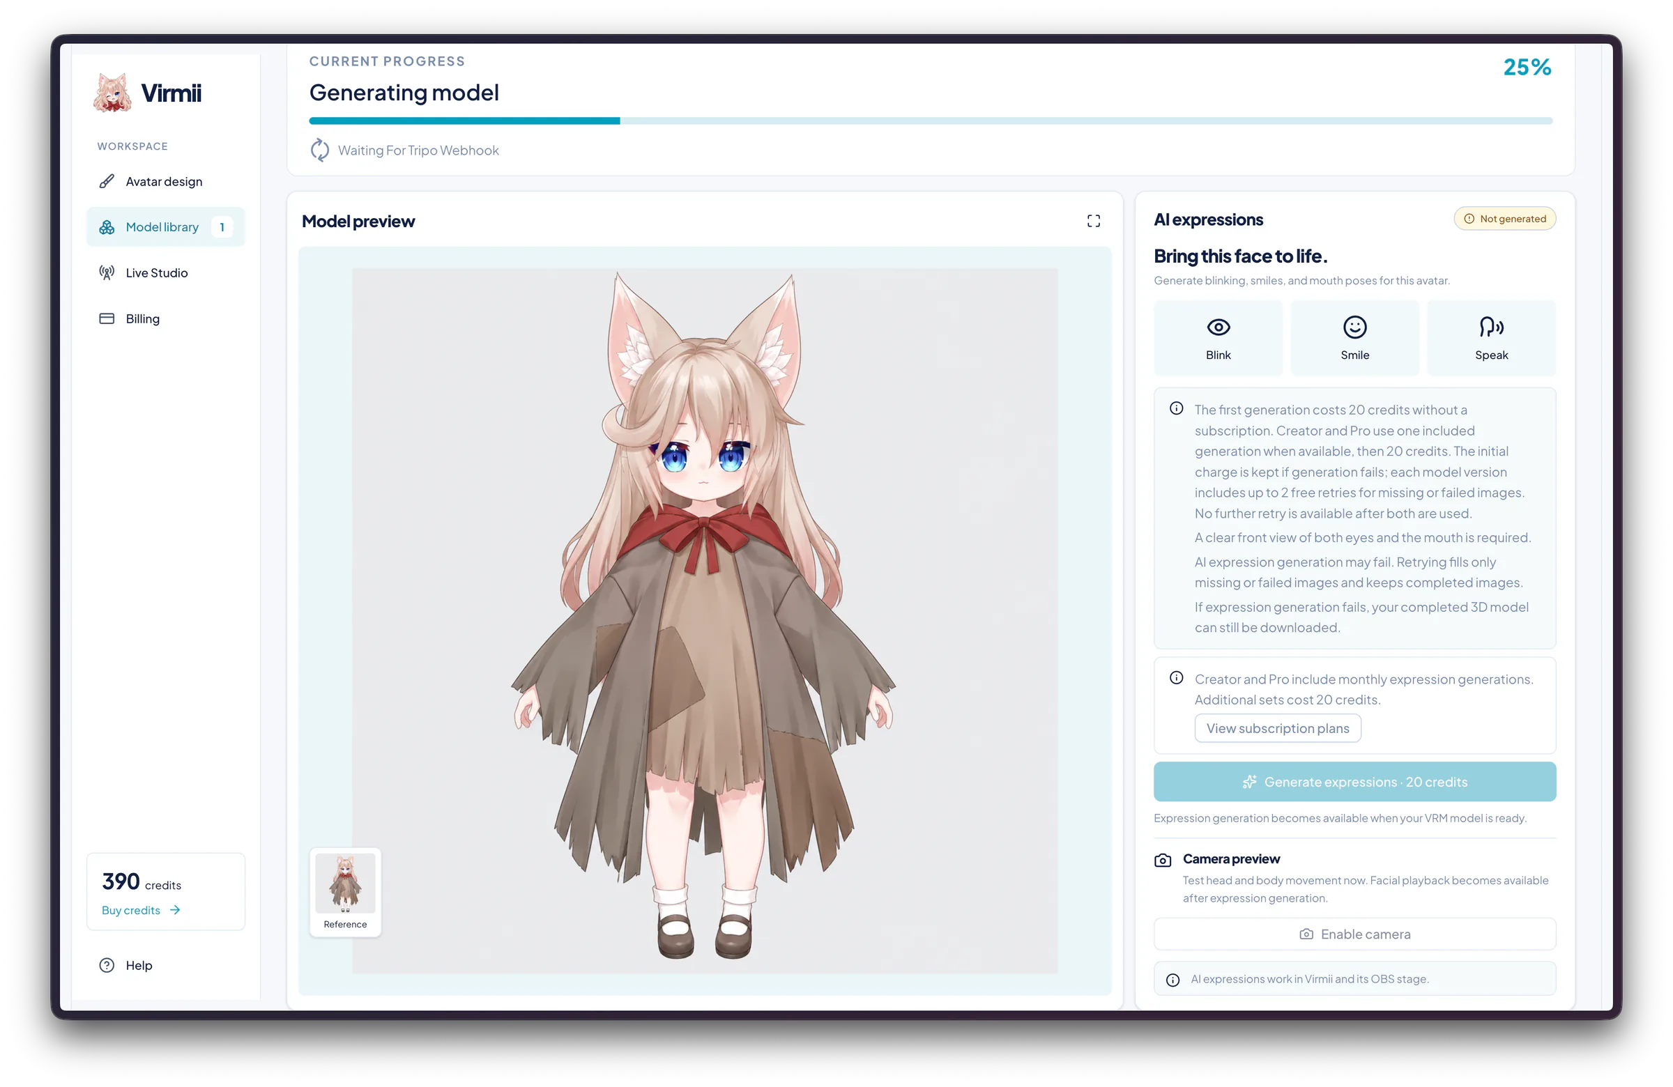1673x1087 pixels.
Task: Click the 'Model preview' heading
Action: pyautogui.click(x=358, y=222)
